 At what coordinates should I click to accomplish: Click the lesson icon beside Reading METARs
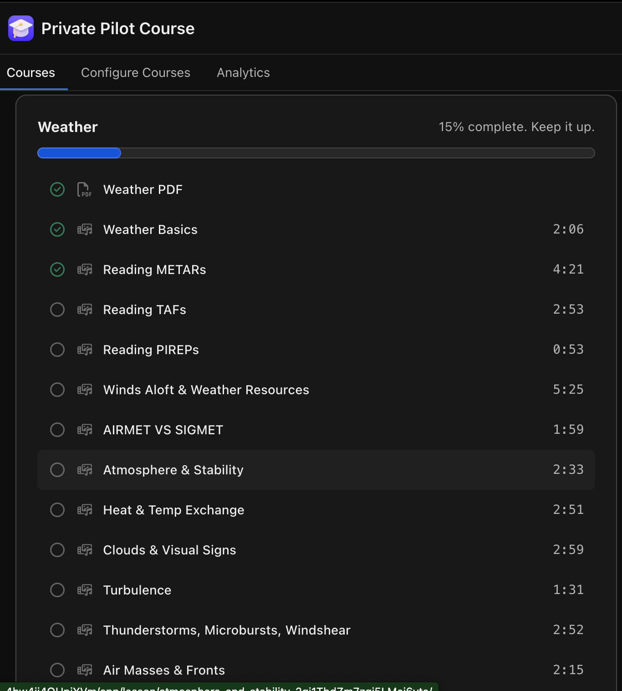[85, 269]
